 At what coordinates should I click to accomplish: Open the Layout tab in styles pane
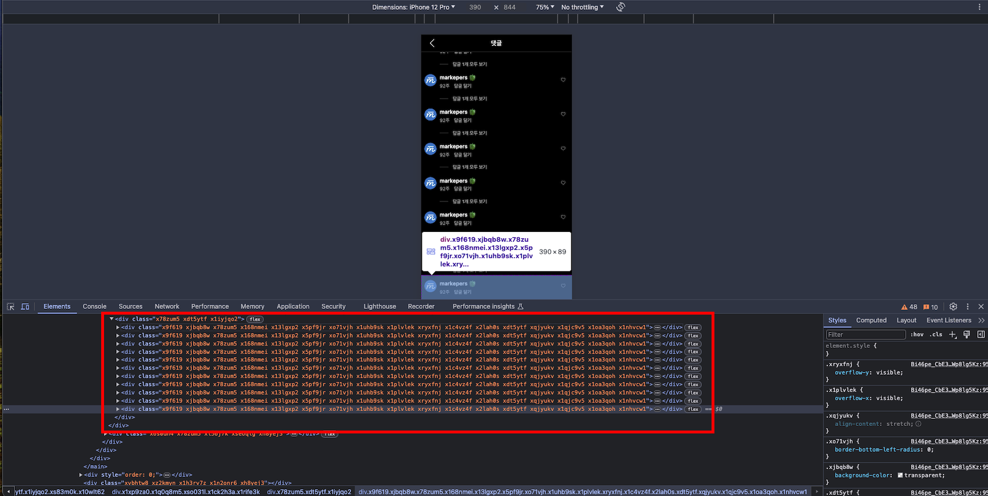(906, 320)
